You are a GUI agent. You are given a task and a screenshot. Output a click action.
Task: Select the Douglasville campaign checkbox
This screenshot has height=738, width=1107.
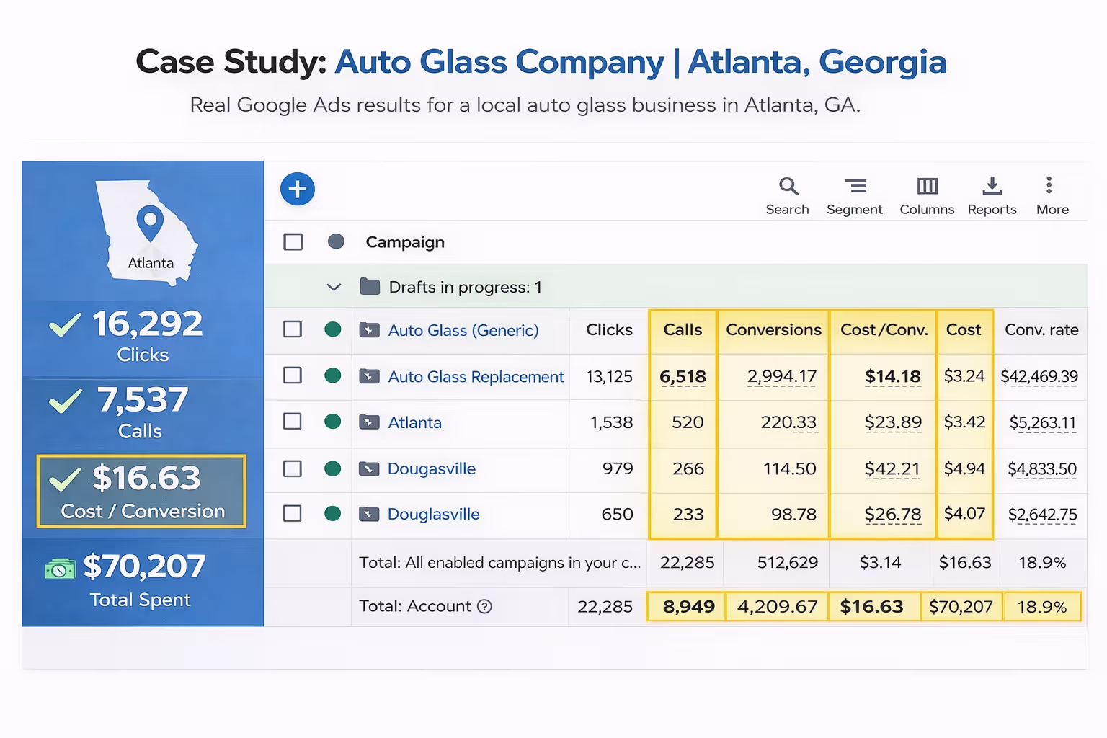tap(293, 514)
